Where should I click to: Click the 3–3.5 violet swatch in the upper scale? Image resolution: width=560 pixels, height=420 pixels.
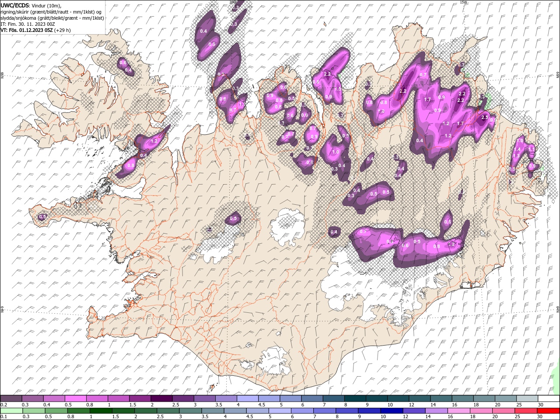coord(204,399)
